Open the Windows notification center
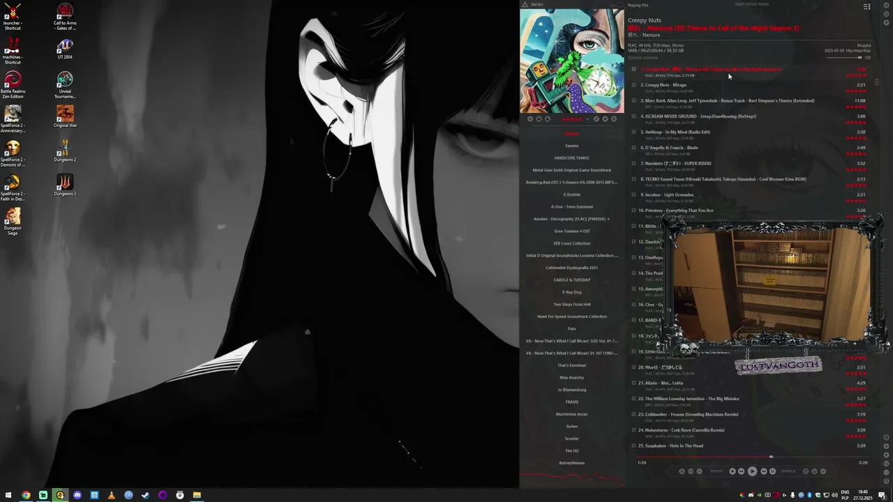Image resolution: width=893 pixels, height=502 pixels. (x=882, y=495)
